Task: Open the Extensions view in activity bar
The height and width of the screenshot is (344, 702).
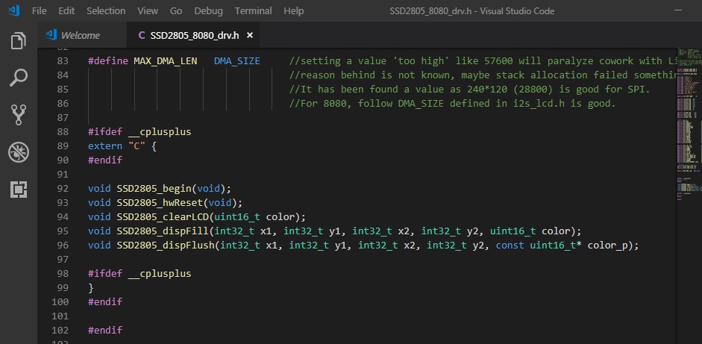Action: [19, 190]
